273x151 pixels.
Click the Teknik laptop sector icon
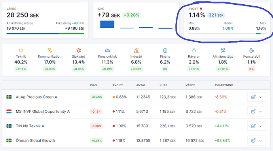(x=21, y=51)
